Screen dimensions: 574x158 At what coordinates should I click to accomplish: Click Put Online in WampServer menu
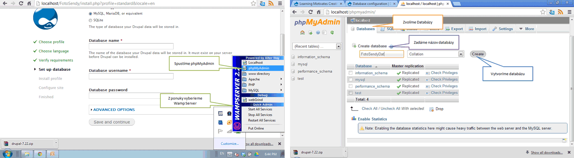[256, 128]
